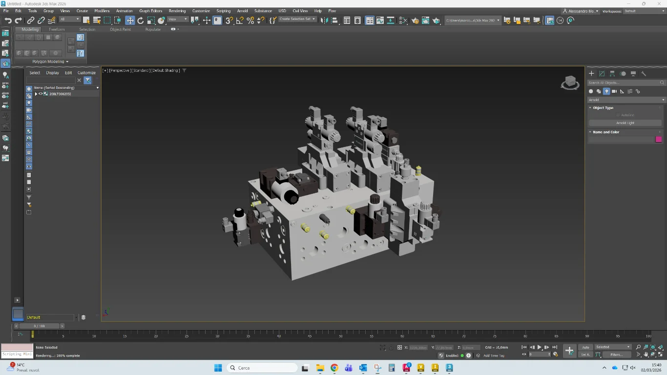
Task: Expand the 208LT000205S tree node arrow
Action: pos(36,94)
